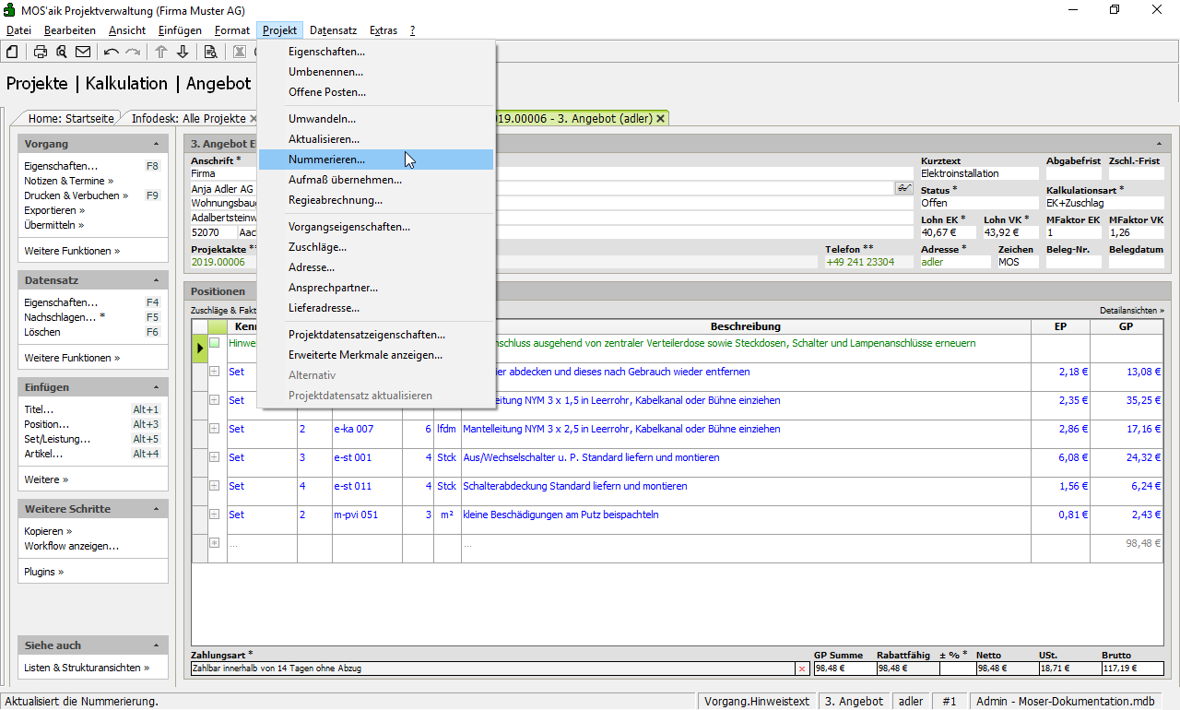Collapse the Einfügen sidebar panel
This screenshot has height=710, width=1180.
click(x=156, y=388)
